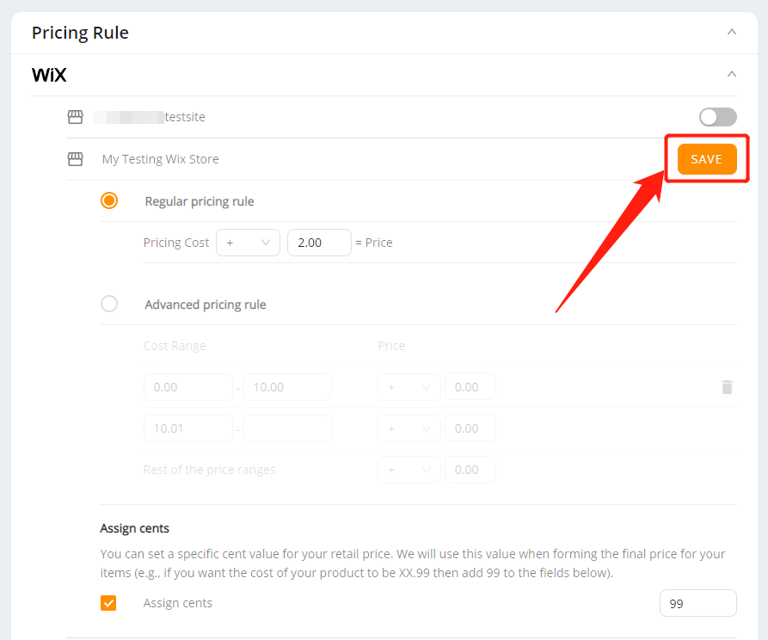Click the 0.00 cost range start field

pos(188,387)
